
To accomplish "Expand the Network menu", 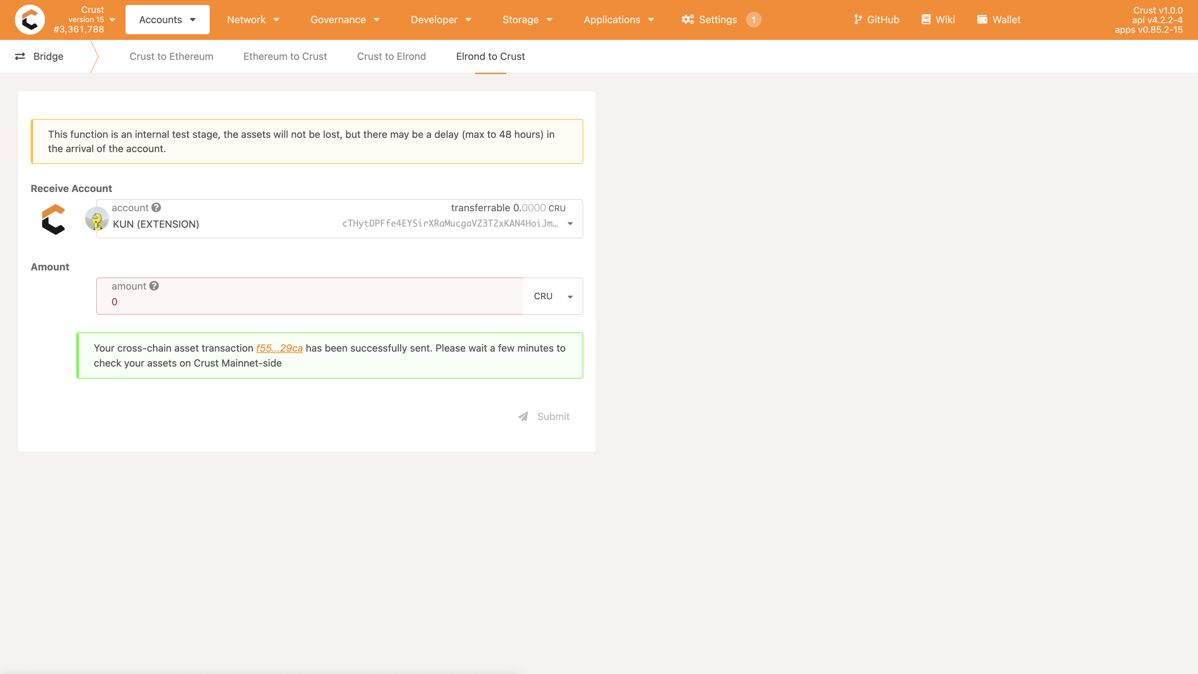I will click(253, 20).
